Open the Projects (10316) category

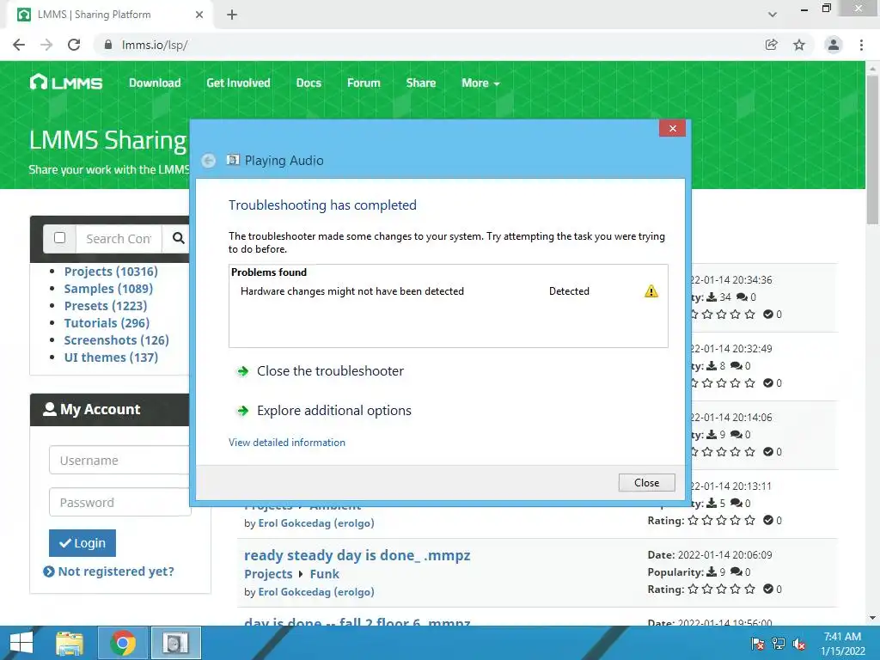pyautogui.click(x=111, y=272)
